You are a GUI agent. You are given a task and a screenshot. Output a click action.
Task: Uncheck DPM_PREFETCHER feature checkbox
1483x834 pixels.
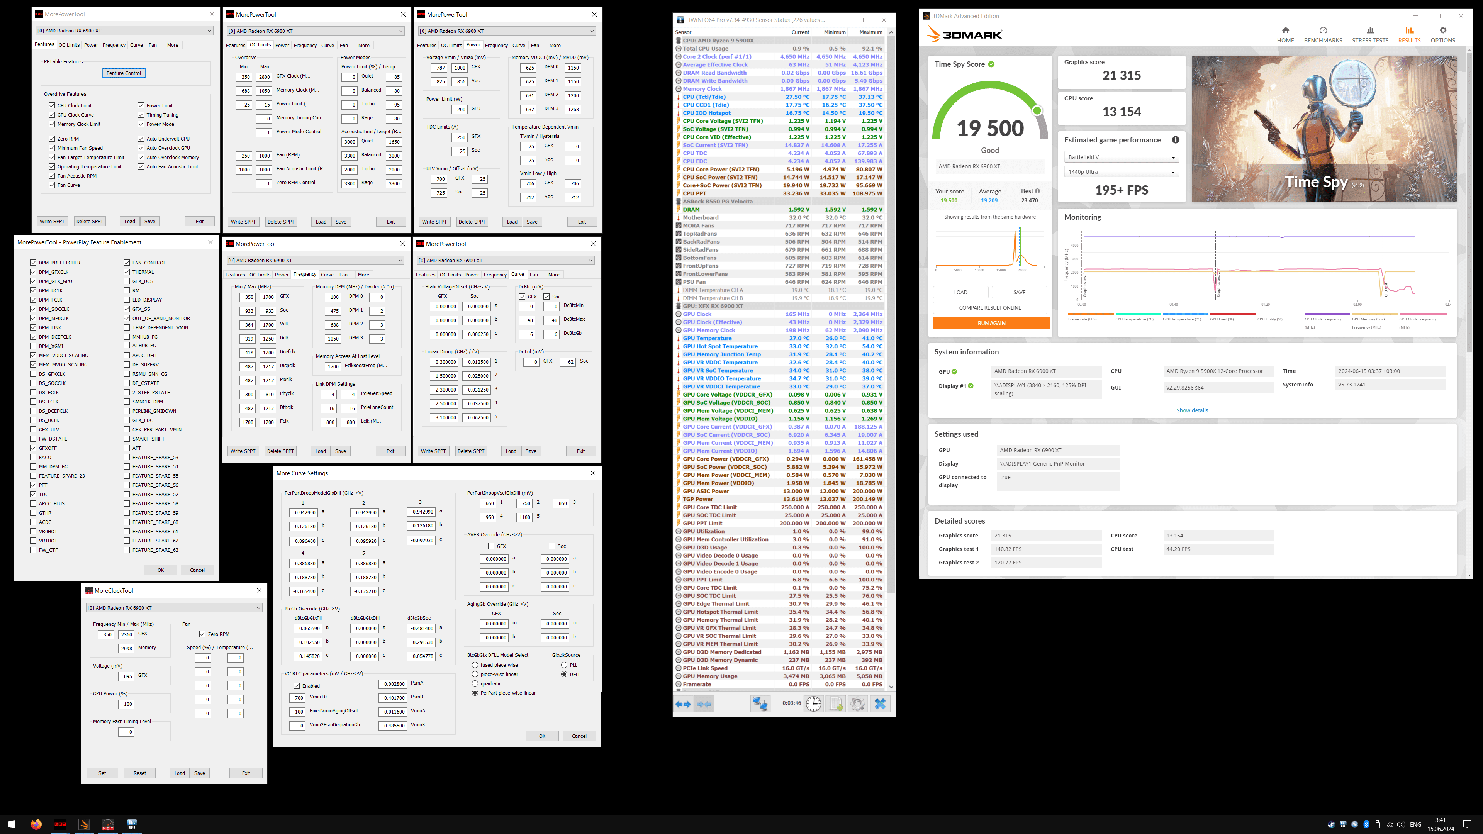[x=33, y=263]
